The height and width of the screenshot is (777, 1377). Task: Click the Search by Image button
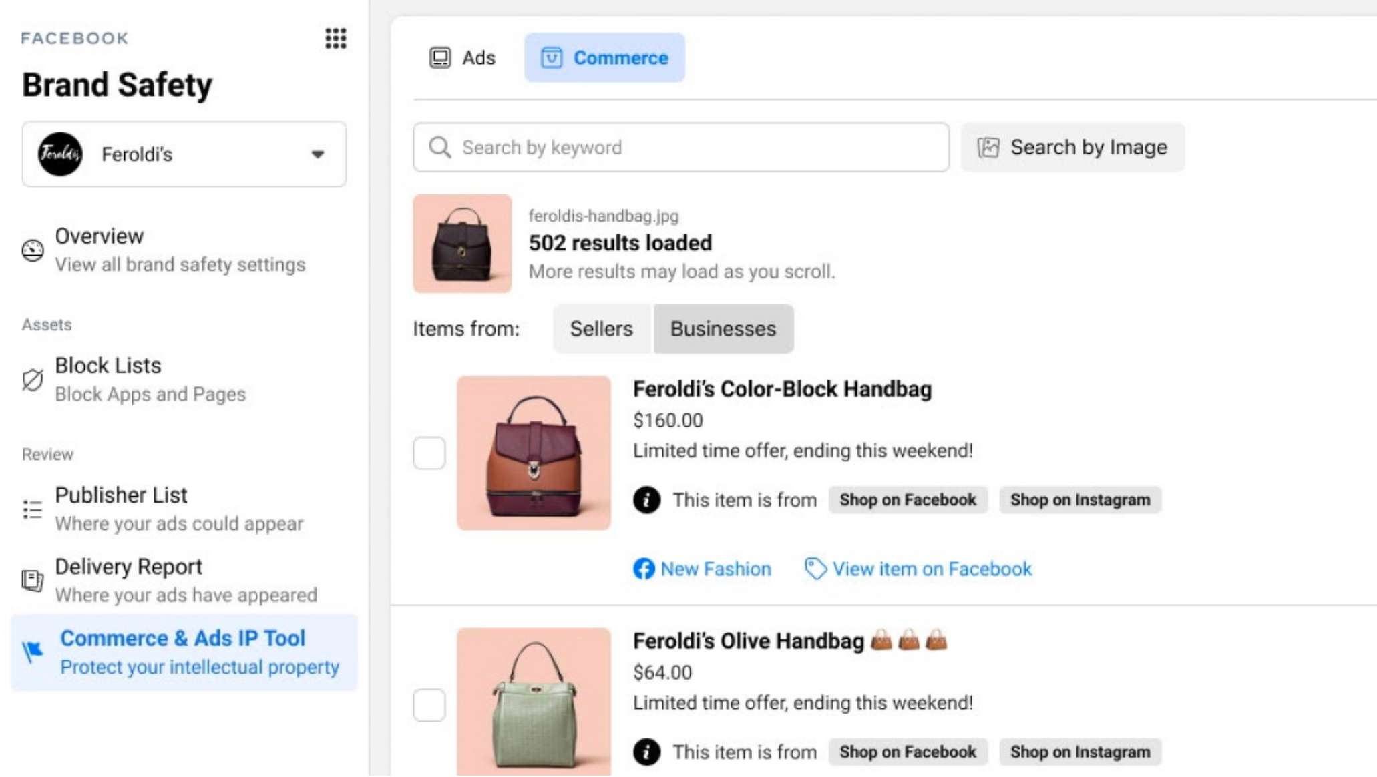point(1072,147)
